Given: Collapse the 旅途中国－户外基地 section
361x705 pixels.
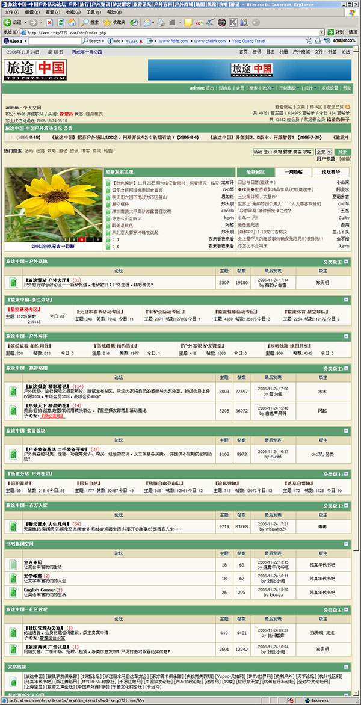Looking at the screenshot, I should pyautogui.click(x=346, y=261).
